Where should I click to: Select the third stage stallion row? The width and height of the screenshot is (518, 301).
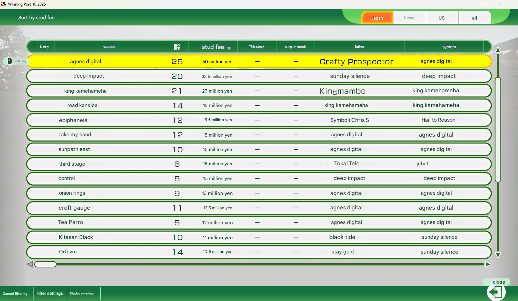pos(259,164)
